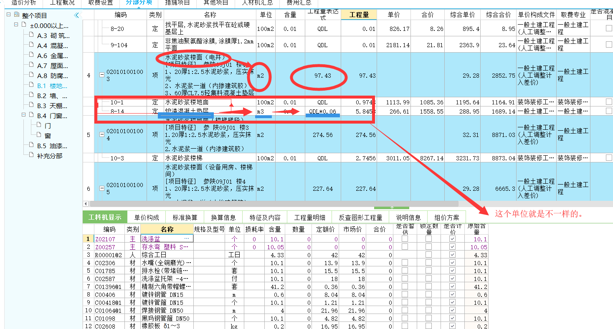The image size is (613, 329).
Task: Click the 市场价 column header
Action: point(353,229)
